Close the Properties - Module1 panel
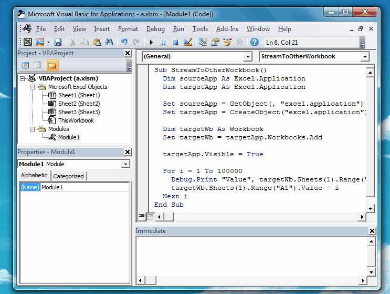 pos(128,152)
